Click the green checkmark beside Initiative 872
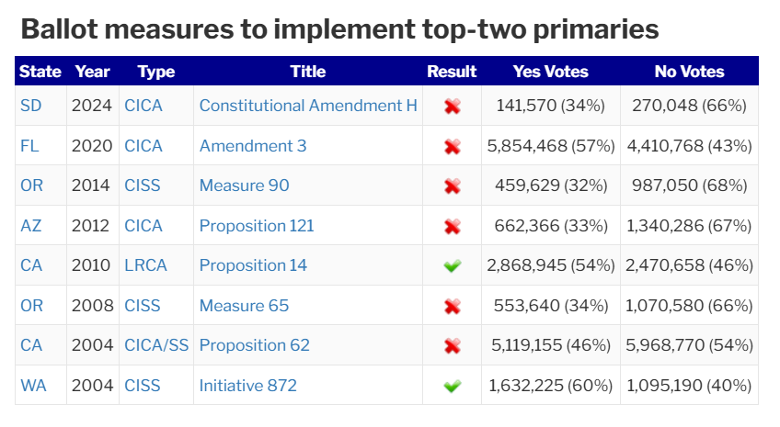 [452, 386]
